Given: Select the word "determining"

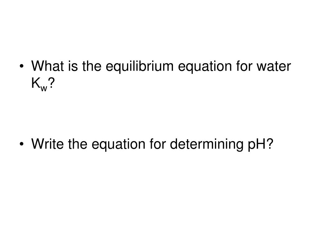Looking at the screenshot, I should pyautogui.click(x=207, y=145).
